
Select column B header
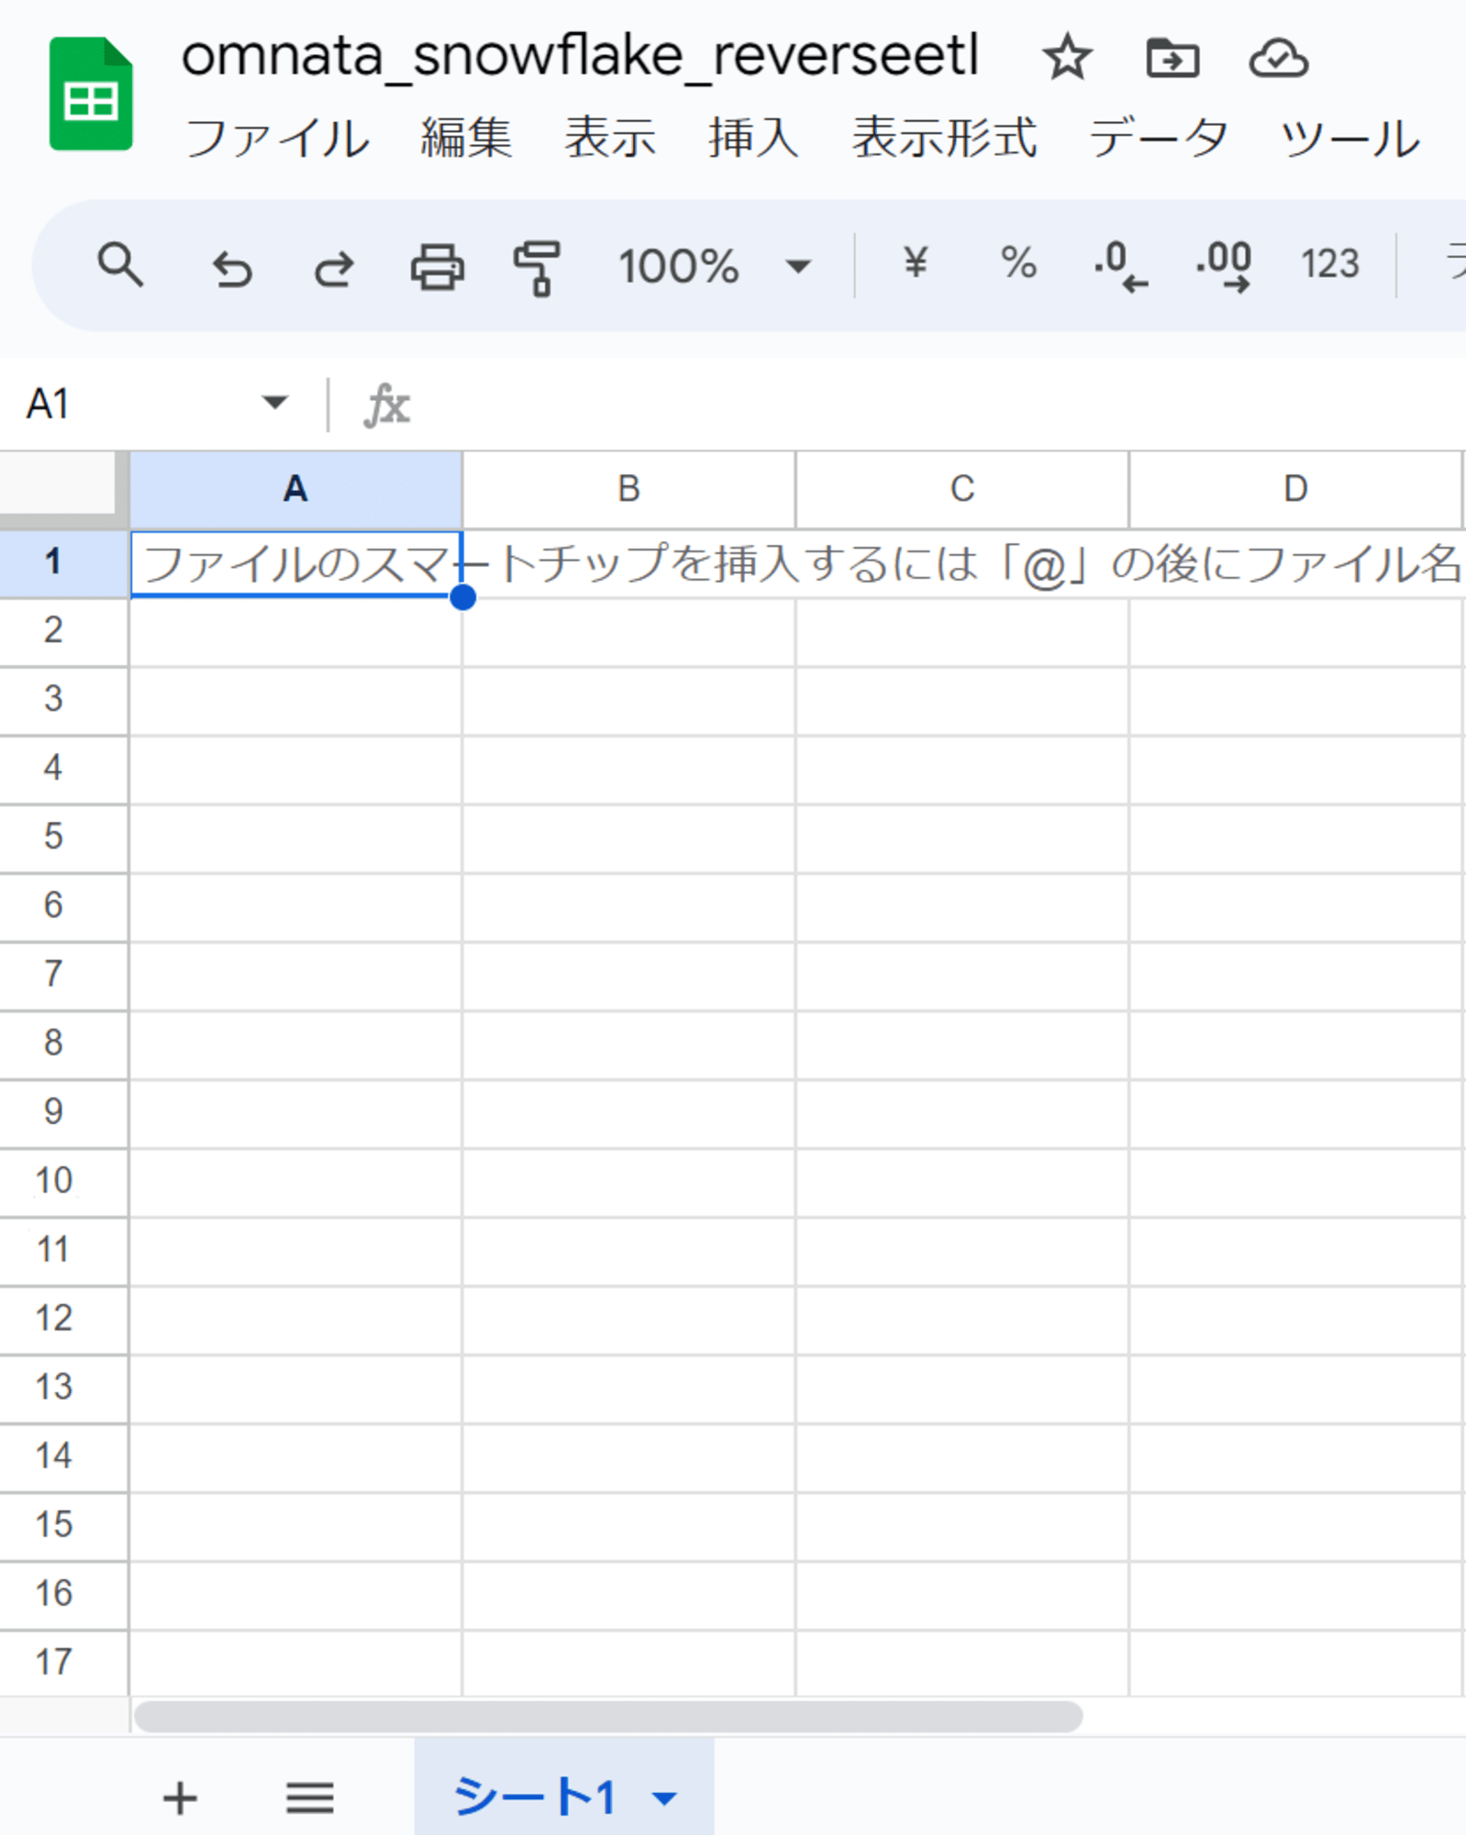[x=628, y=489]
